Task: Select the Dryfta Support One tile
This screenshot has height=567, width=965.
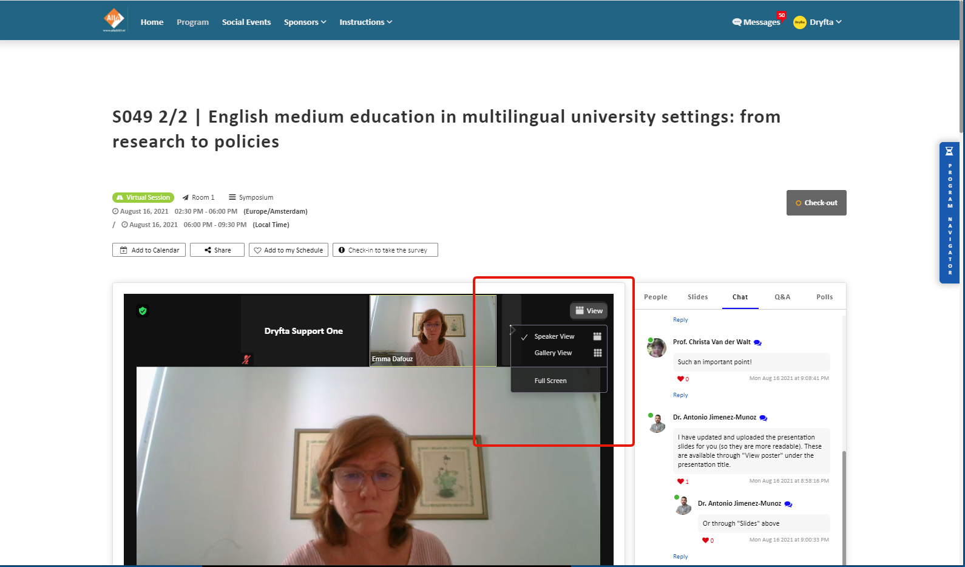Action: (303, 331)
